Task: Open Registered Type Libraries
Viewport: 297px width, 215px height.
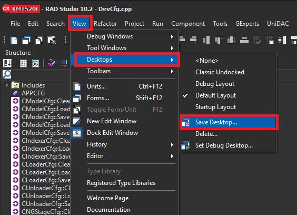Action: (121, 183)
